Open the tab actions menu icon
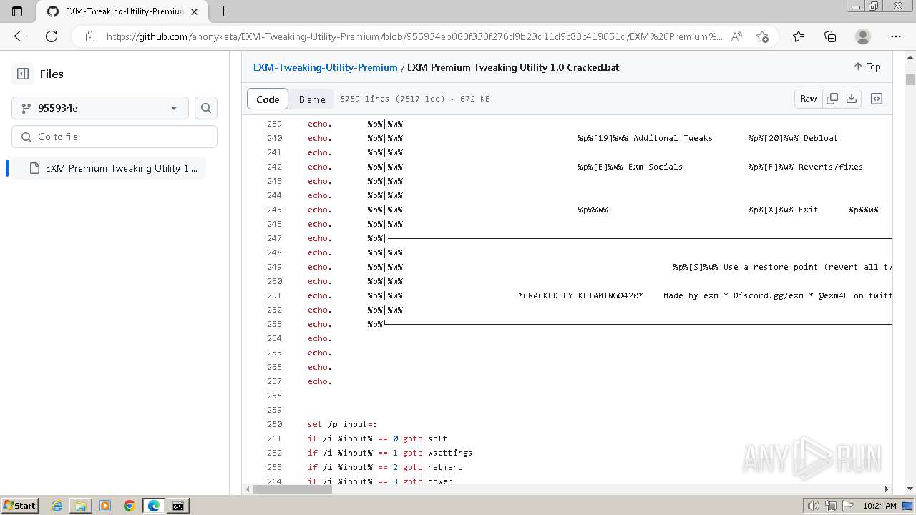 (x=17, y=11)
